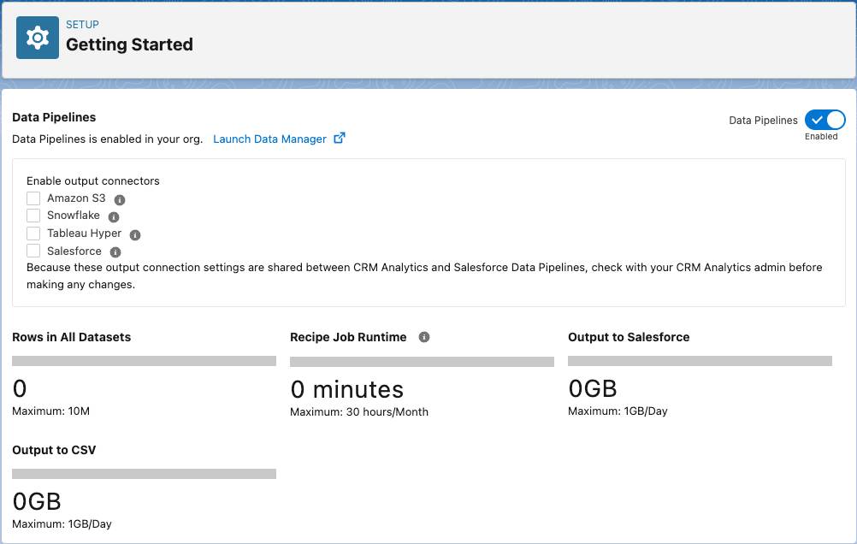The image size is (857, 544).
Task: Click the external link icon beside Launch Data Manager
Action: point(340,138)
